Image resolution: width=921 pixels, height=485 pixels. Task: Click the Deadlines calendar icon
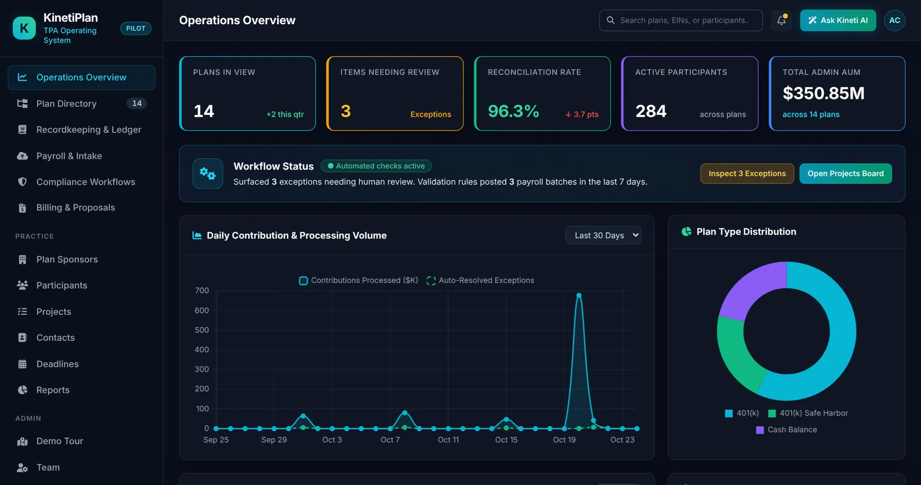22,364
